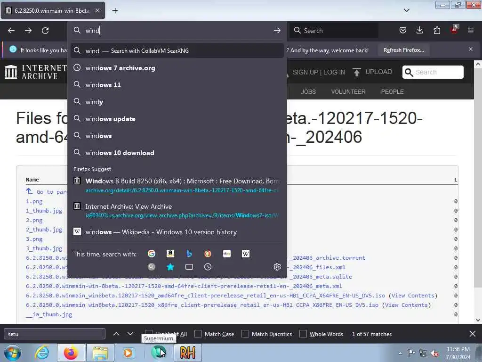Open the PEOPLE navigation item
This screenshot has width=482, height=362.
392,92
